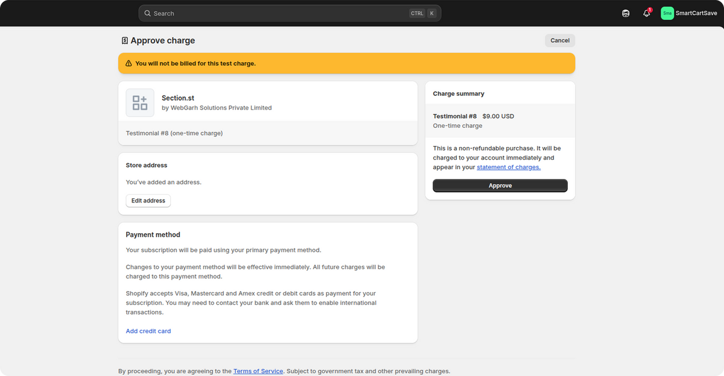Open the assistant face icon in the top bar
Image resolution: width=724 pixels, height=376 pixels.
pos(626,13)
